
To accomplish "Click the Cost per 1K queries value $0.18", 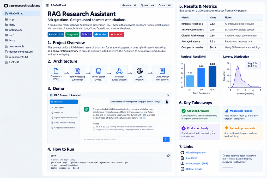I will pos(213,47).
